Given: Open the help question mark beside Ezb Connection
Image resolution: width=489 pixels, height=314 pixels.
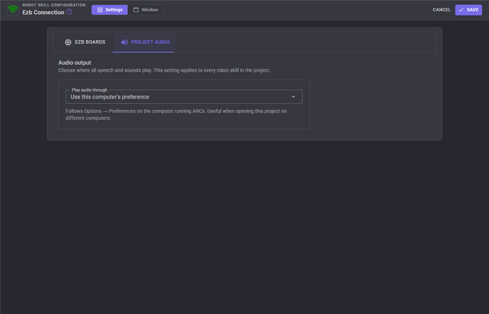Looking at the screenshot, I should click(x=69, y=12).
